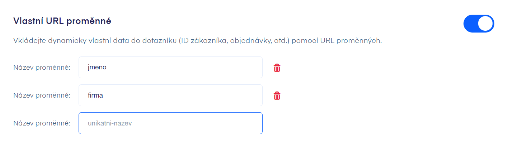Viewport: 508px width, 148px height.
Task: Click the firma variable name field
Action: pos(170,95)
